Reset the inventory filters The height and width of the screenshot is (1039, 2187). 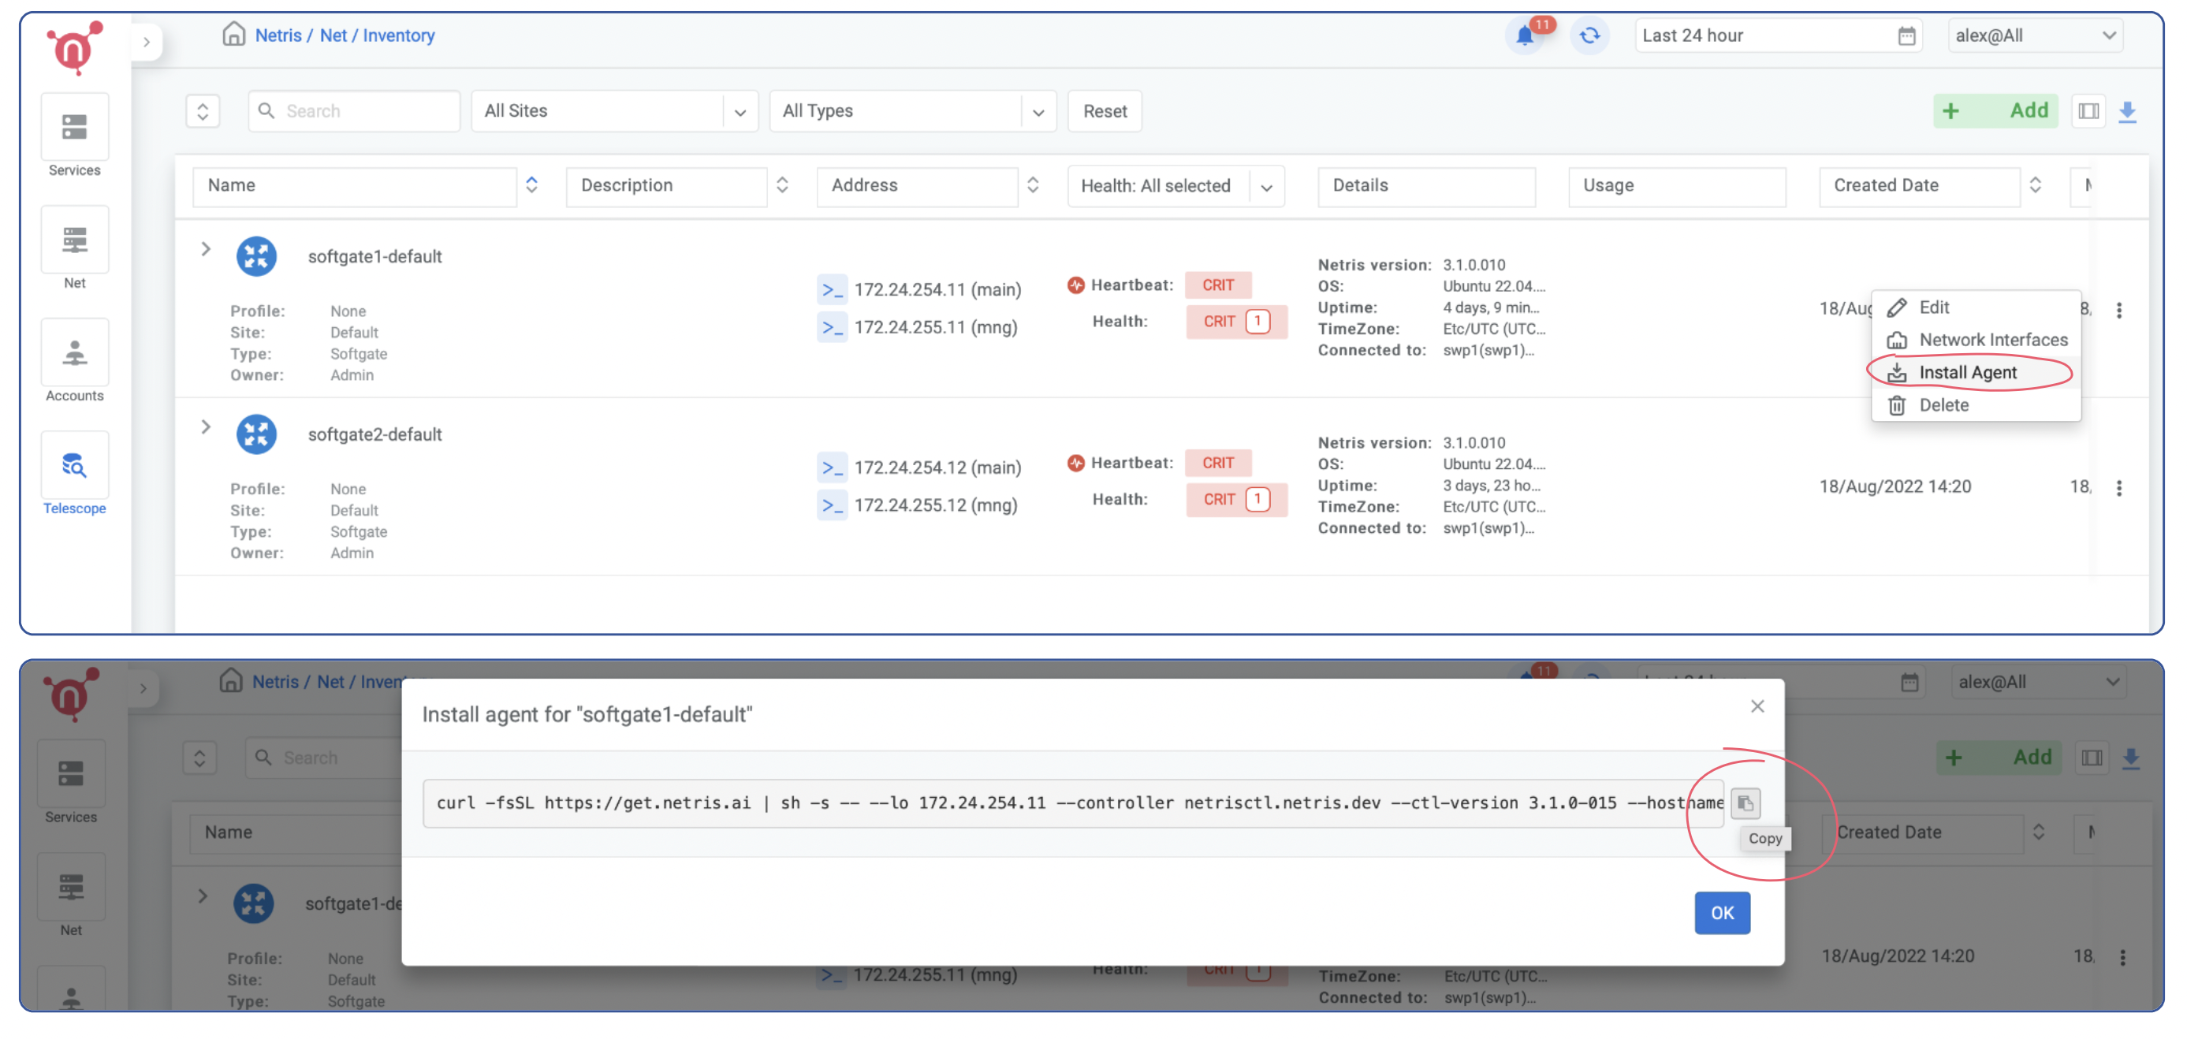(1104, 110)
